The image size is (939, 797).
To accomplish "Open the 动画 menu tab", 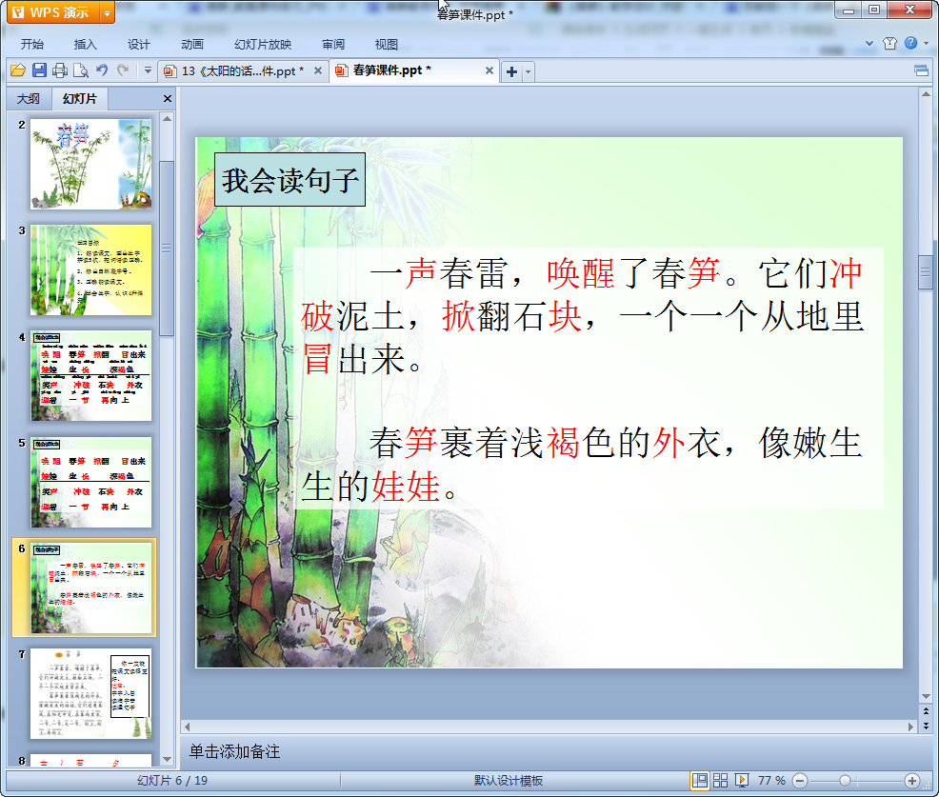I will (192, 45).
